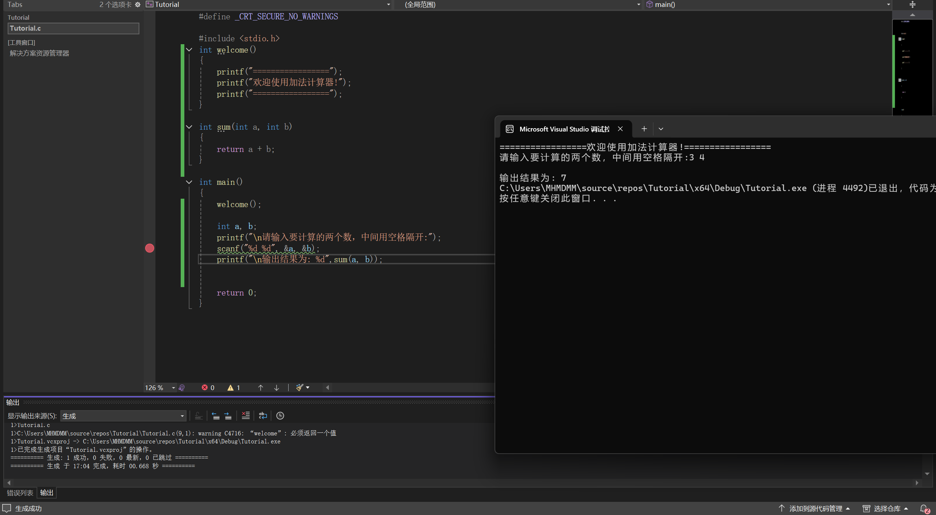Click the find message in code icon
936x515 pixels.
pyautogui.click(x=198, y=416)
